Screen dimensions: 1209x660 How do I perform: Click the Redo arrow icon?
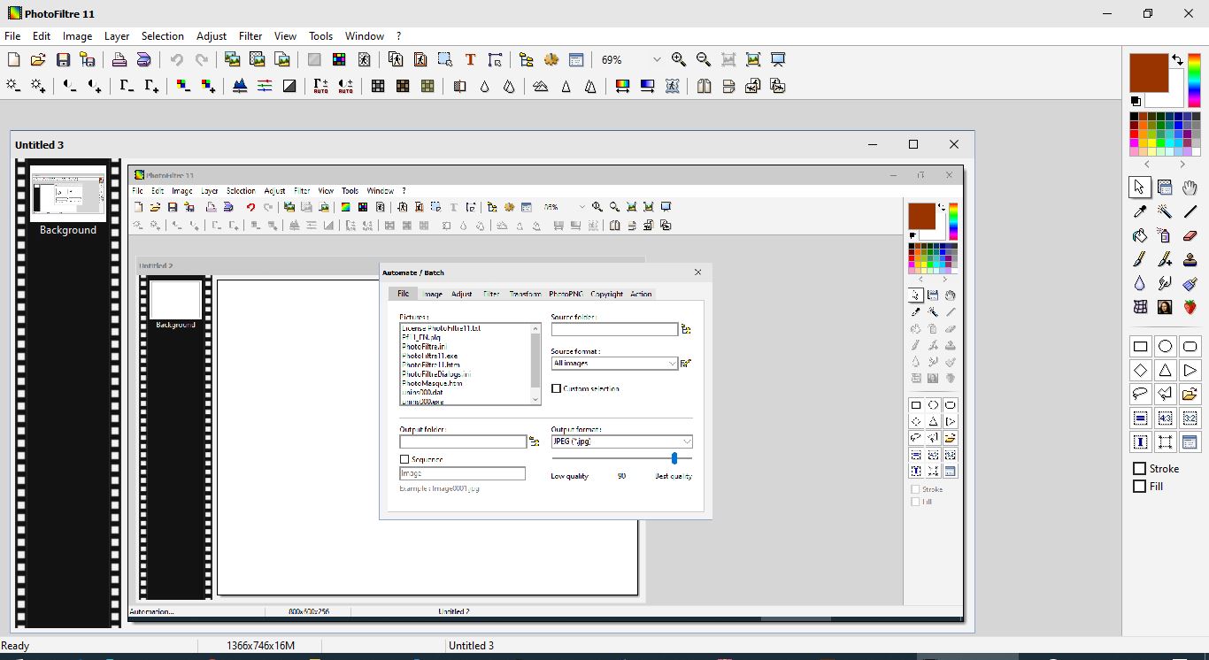201,59
